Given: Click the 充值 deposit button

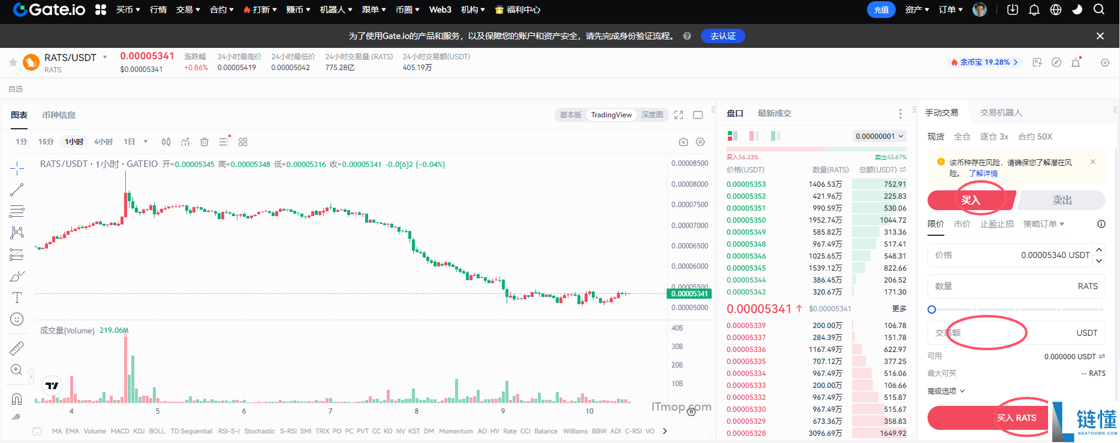Looking at the screenshot, I should [x=881, y=10].
